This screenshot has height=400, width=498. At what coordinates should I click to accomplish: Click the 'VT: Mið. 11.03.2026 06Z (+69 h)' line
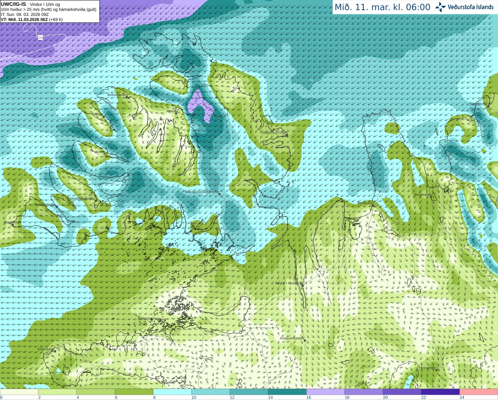(x=32, y=19)
